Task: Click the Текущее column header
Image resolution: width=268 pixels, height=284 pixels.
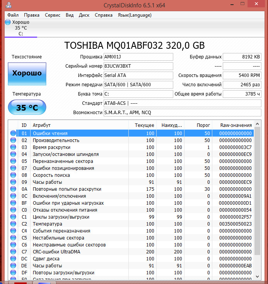Action: 143,125
